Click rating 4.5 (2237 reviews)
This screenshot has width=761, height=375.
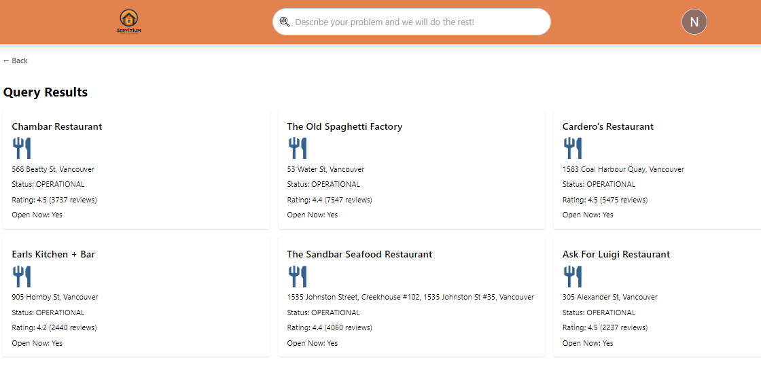(x=605, y=327)
